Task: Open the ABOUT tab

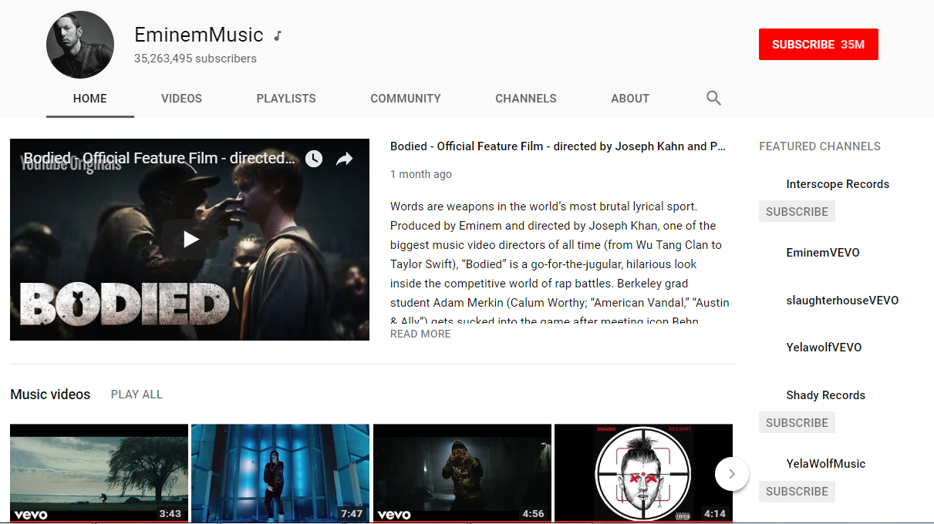Action: [x=630, y=99]
